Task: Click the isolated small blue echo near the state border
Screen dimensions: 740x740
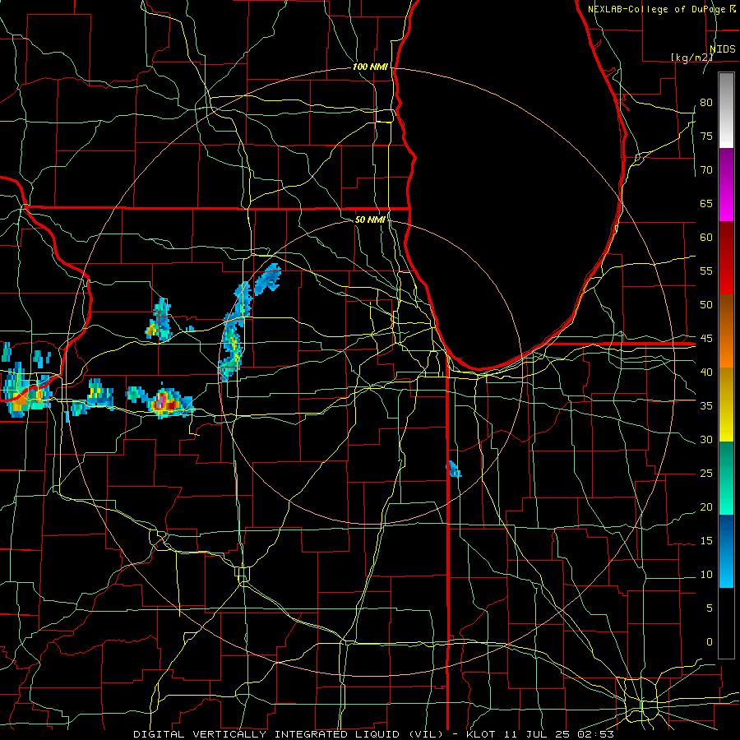Action: [454, 469]
